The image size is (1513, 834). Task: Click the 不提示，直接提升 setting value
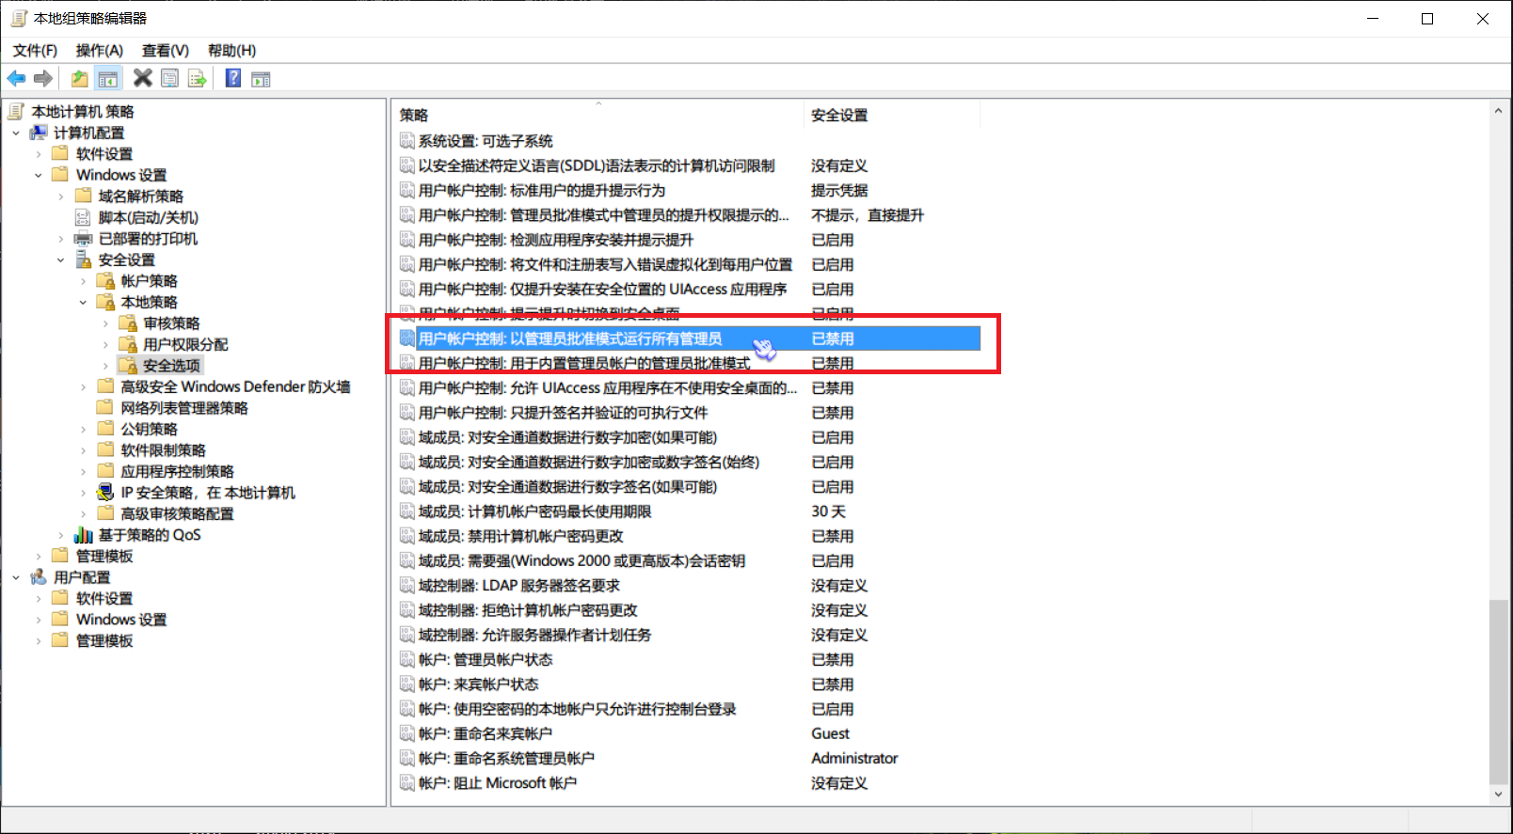point(868,215)
